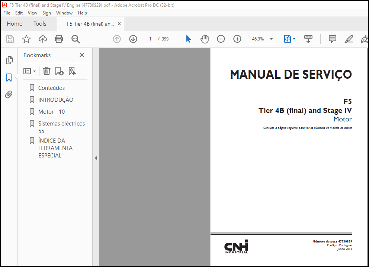Zoom out with minus icon
Screen dimensions: 369x267
click(221, 39)
